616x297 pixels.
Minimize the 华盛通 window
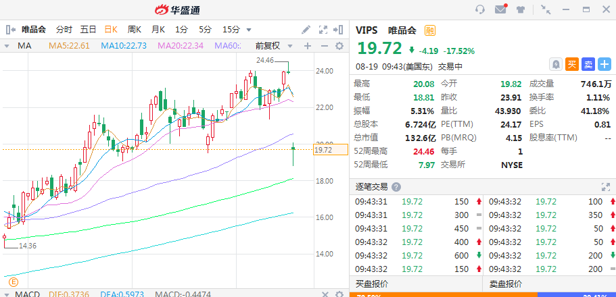tap(566, 9)
